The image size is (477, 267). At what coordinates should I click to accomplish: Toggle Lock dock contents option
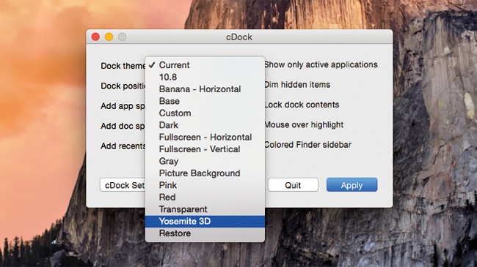302,105
